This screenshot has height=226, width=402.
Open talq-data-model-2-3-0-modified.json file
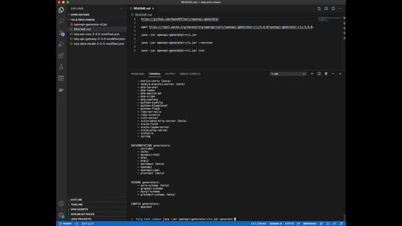pos(97,44)
